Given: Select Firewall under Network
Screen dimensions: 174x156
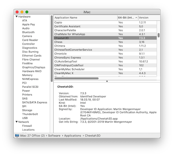Looking at the screenshot, I should click(x=27, y=126).
